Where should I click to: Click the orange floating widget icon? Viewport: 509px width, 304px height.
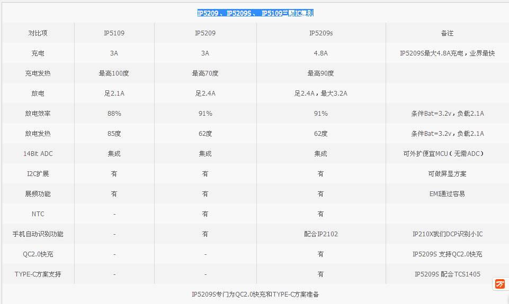pos(499,284)
